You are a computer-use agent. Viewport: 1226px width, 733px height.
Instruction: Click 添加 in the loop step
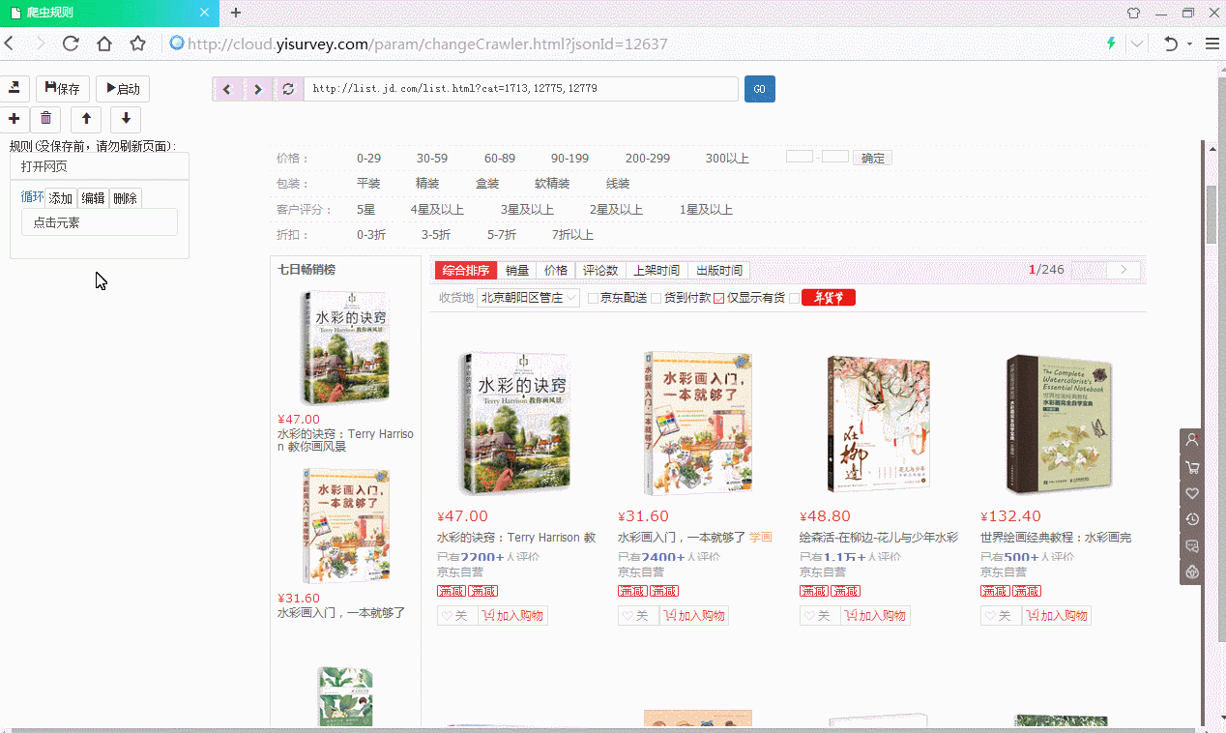click(x=61, y=197)
